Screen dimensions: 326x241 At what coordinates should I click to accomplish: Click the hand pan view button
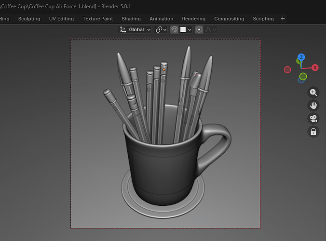(313, 106)
